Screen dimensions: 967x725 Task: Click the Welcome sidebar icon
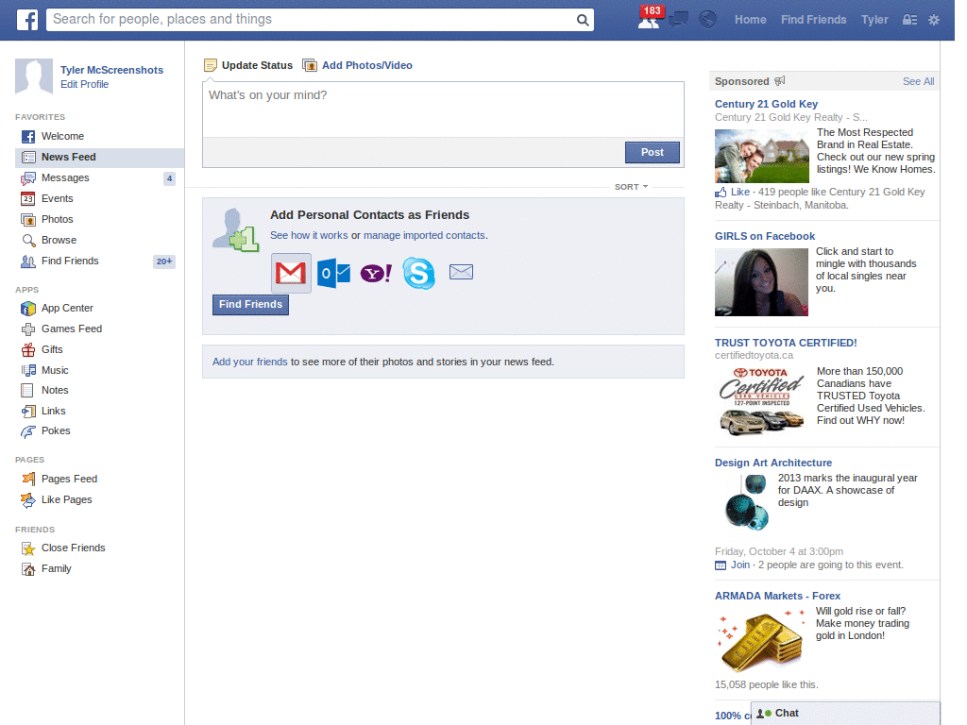pyautogui.click(x=28, y=136)
